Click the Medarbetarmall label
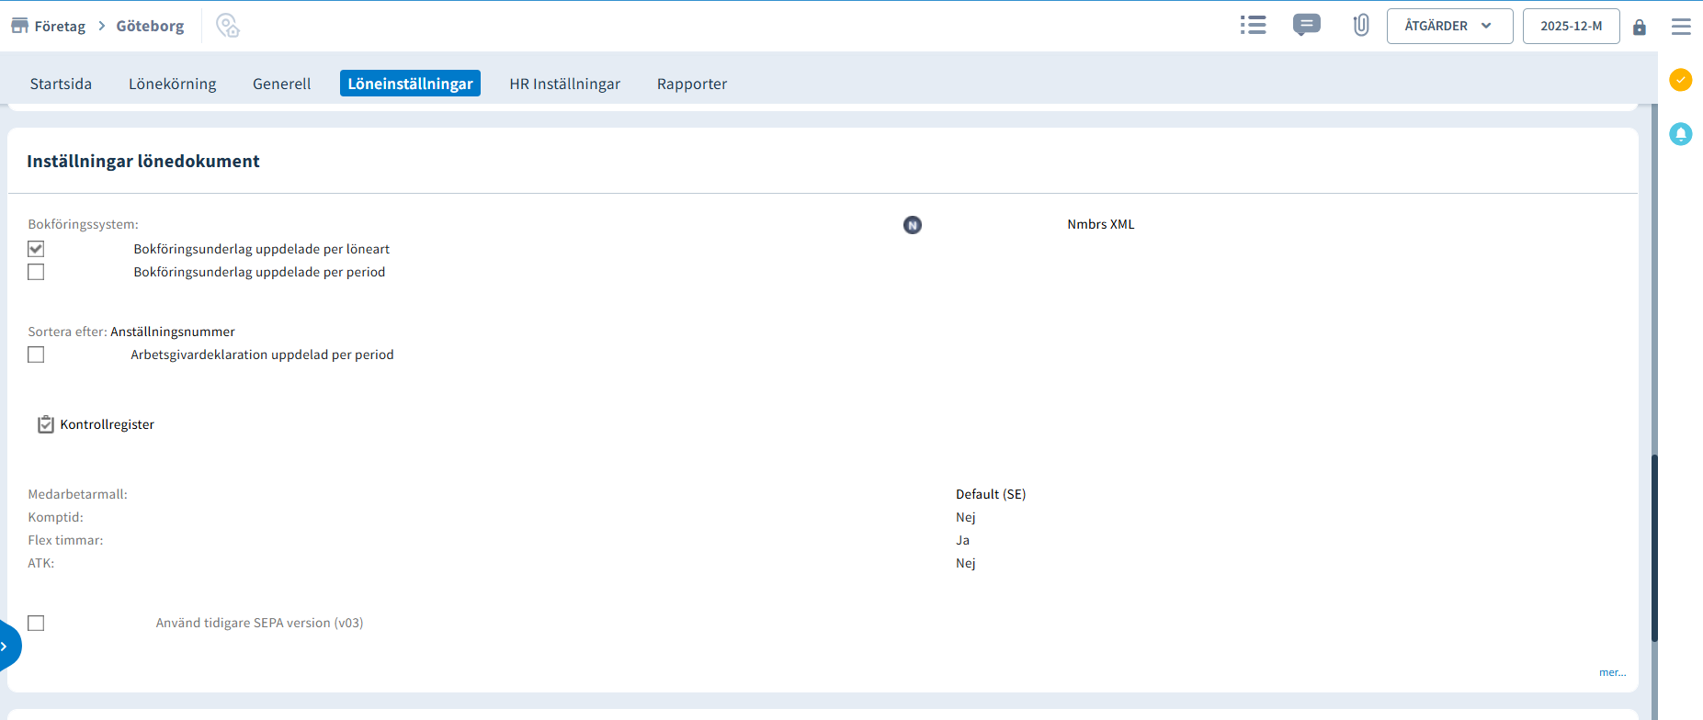Viewport: 1703px width, 720px height. [77, 494]
